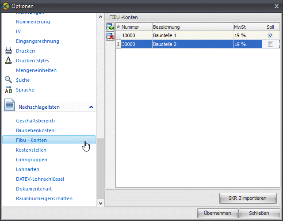Open Drucken Styles settings
Image resolution: width=283 pixels, height=221 pixels.
32,61
